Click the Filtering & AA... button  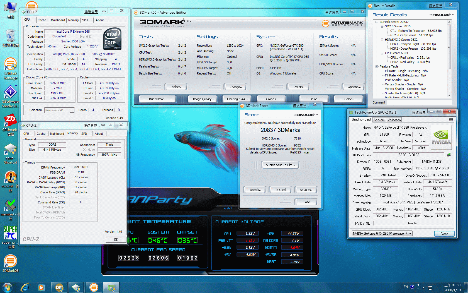point(237,99)
